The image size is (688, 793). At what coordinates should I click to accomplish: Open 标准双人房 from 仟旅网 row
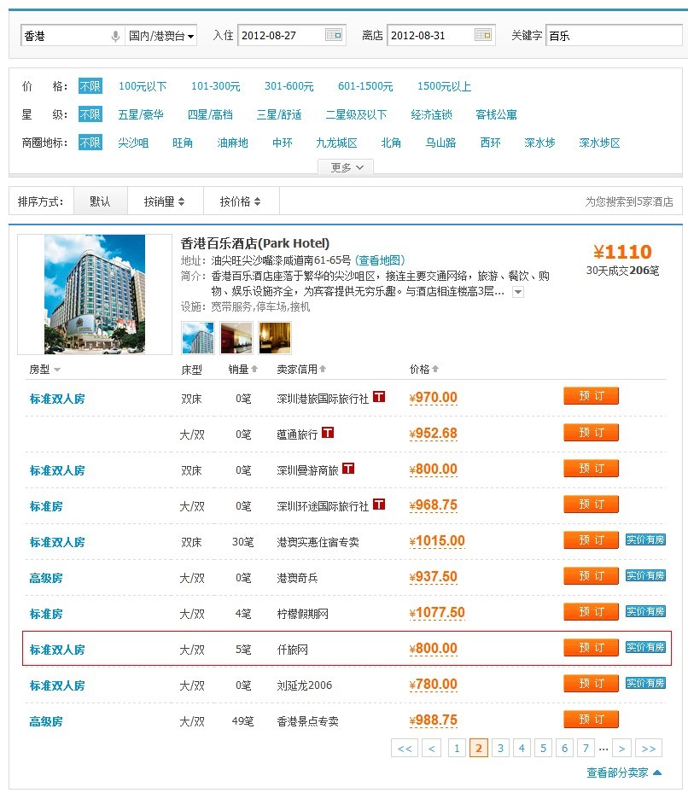(57, 650)
